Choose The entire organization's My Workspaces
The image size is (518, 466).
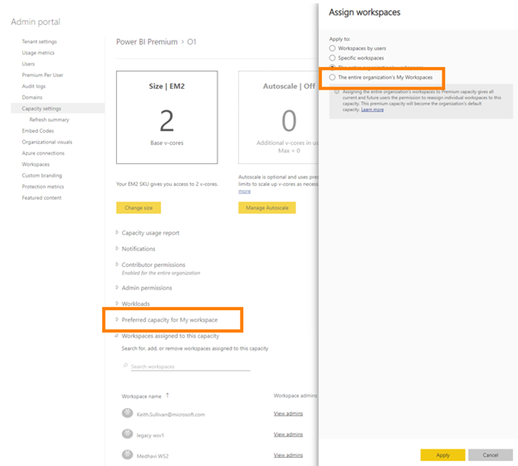click(x=334, y=77)
